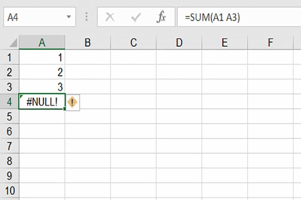The image size is (301, 200).
Task: Select row 1 header
Action: [9, 58]
